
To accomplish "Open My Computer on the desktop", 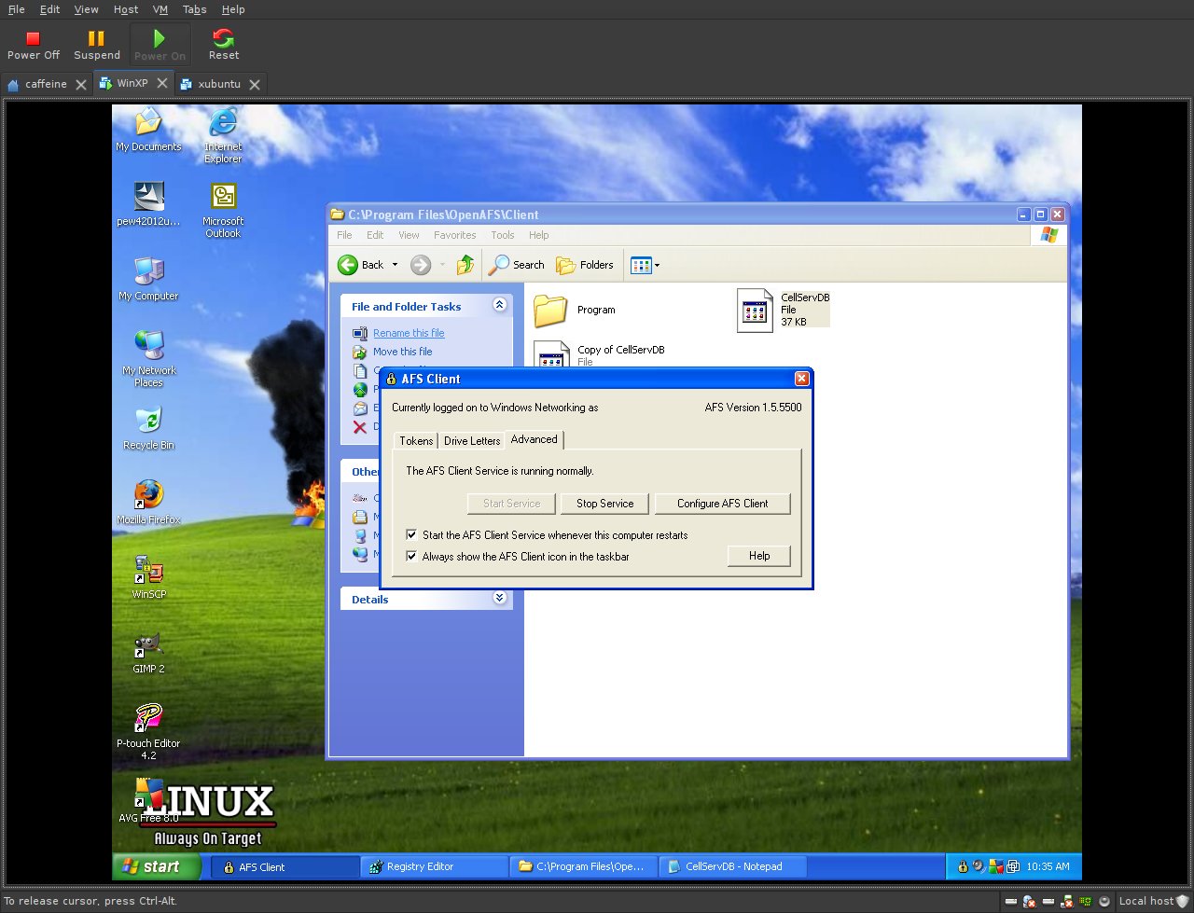I will [148, 279].
